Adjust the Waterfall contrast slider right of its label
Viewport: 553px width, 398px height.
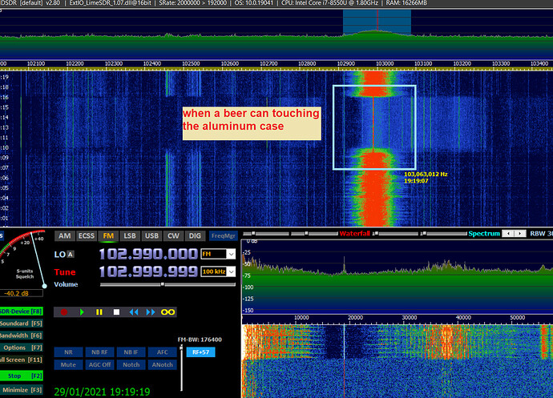pyautogui.click(x=395, y=233)
